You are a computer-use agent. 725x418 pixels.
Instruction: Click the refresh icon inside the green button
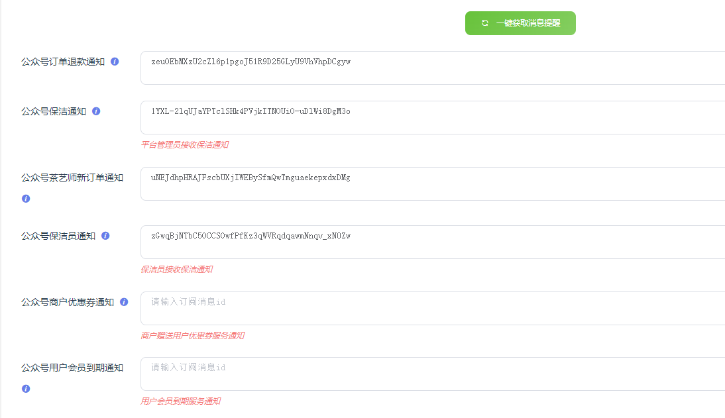pos(485,23)
